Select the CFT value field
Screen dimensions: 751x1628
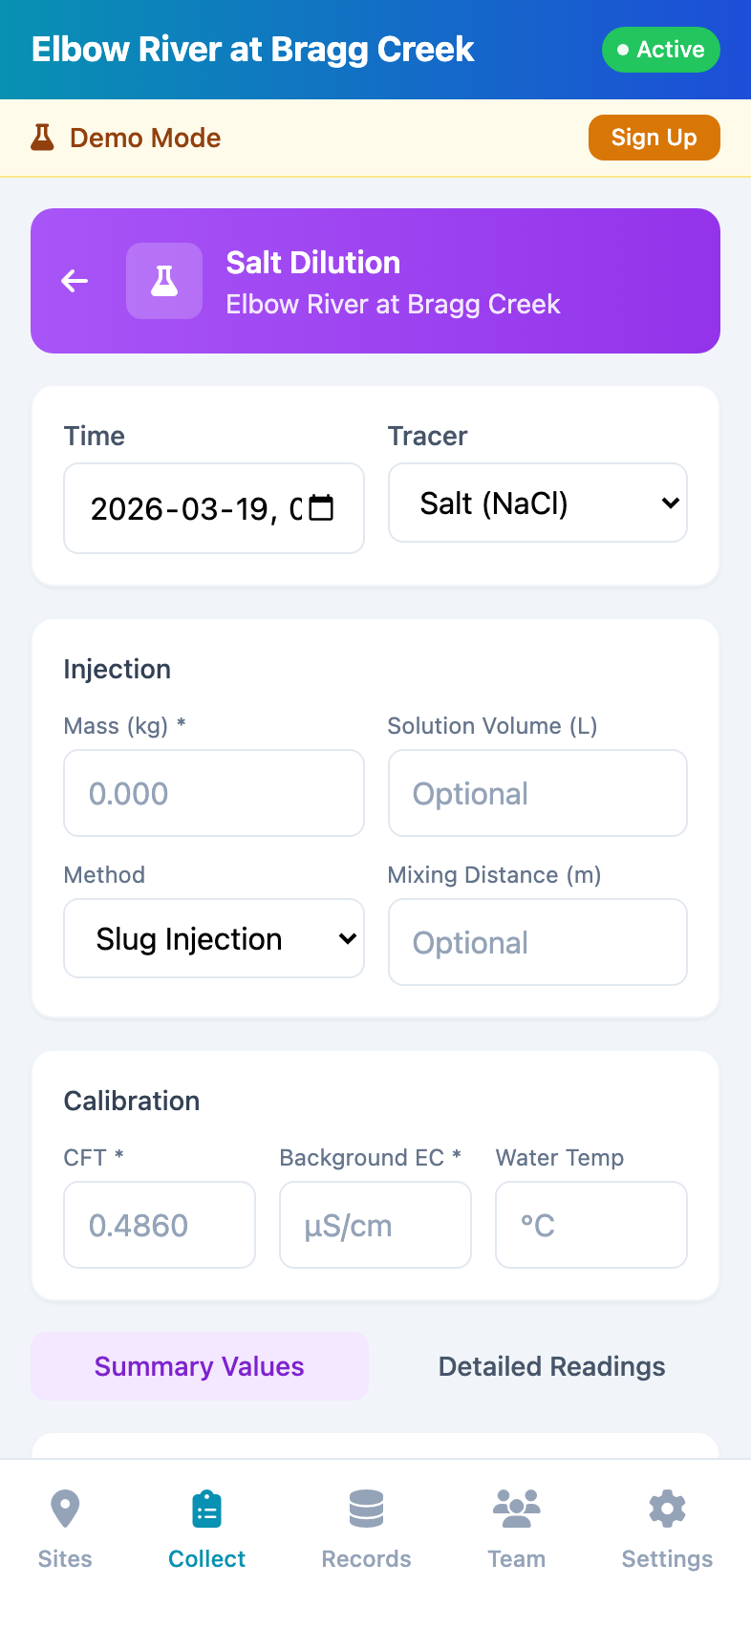(159, 1225)
